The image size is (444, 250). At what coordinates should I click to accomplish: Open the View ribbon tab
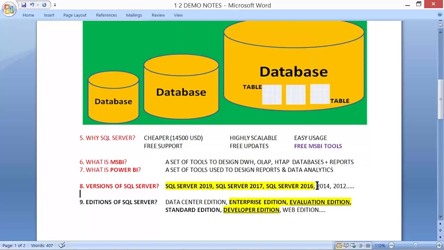[x=178, y=15]
